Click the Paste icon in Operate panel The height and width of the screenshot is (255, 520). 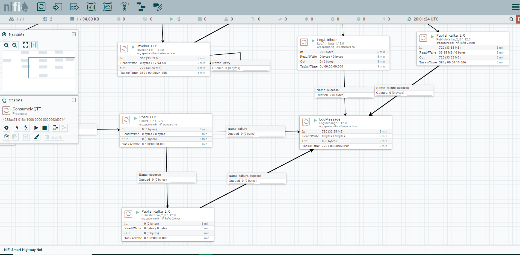coord(15,137)
